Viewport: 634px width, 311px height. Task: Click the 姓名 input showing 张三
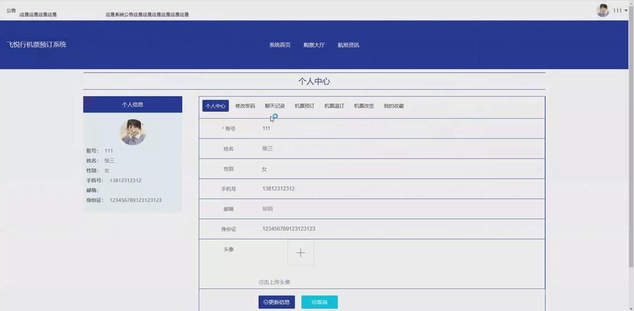400,149
